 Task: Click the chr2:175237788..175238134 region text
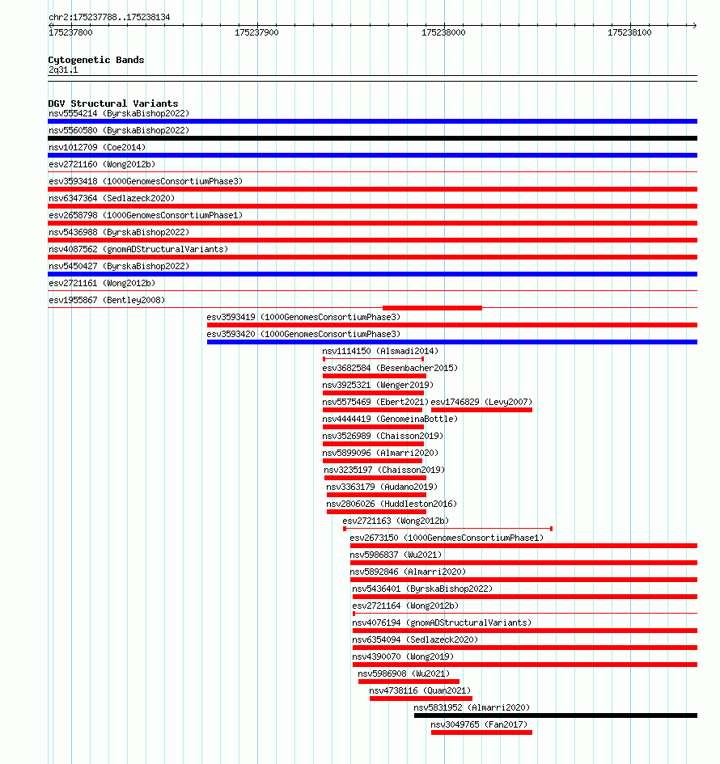pyautogui.click(x=109, y=17)
